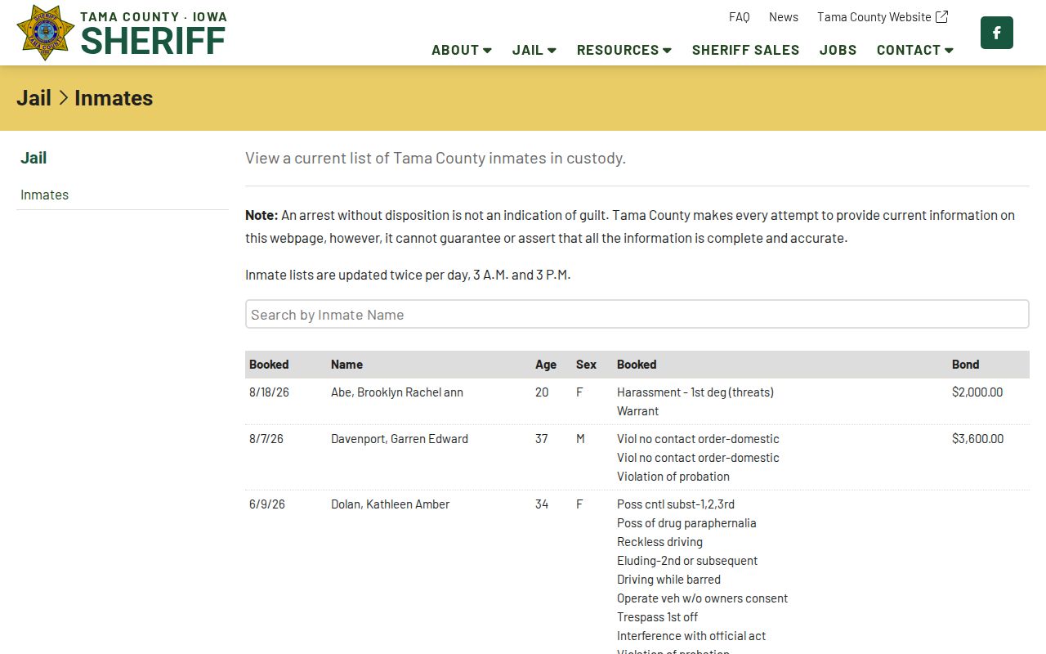Click the Trespass 1st off charge
Viewport: 1046px width, 654px height.
658,617
